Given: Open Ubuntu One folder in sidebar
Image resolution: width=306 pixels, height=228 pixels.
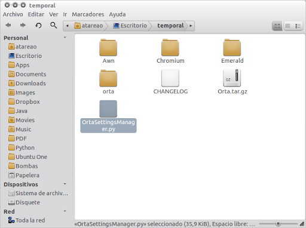Looking at the screenshot, I should (x=27, y=157).
